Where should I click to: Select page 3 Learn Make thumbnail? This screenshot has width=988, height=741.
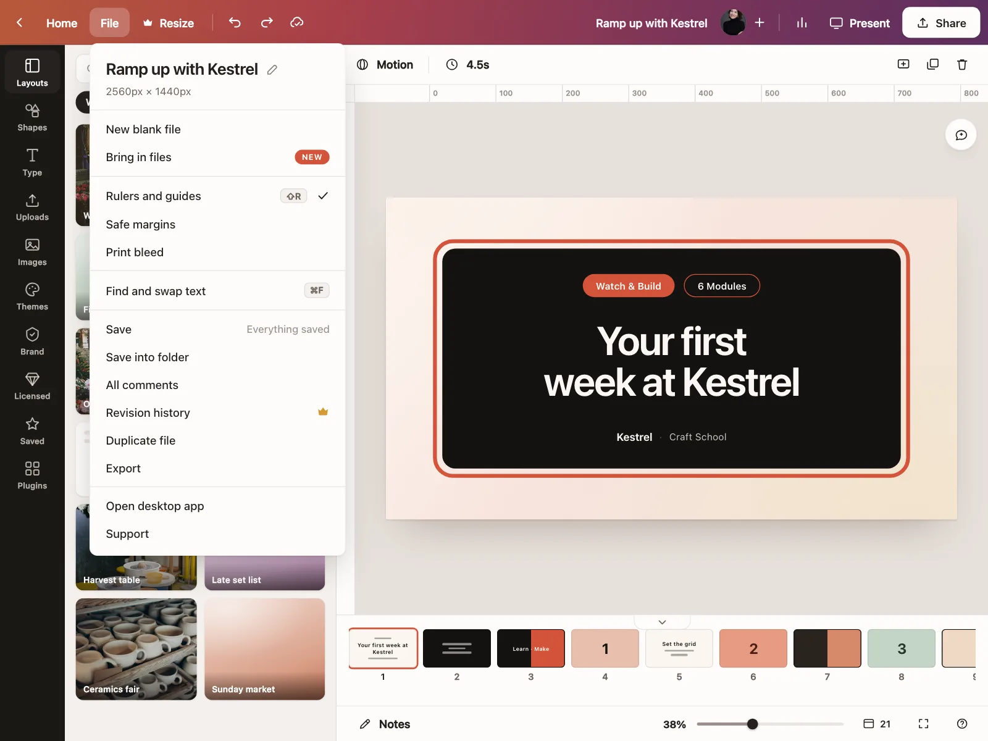point(531,648)
